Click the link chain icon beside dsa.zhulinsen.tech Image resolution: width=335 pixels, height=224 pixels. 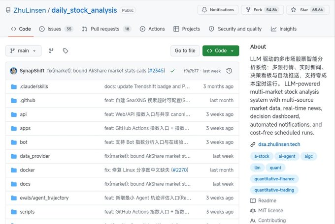click(253, 144)
